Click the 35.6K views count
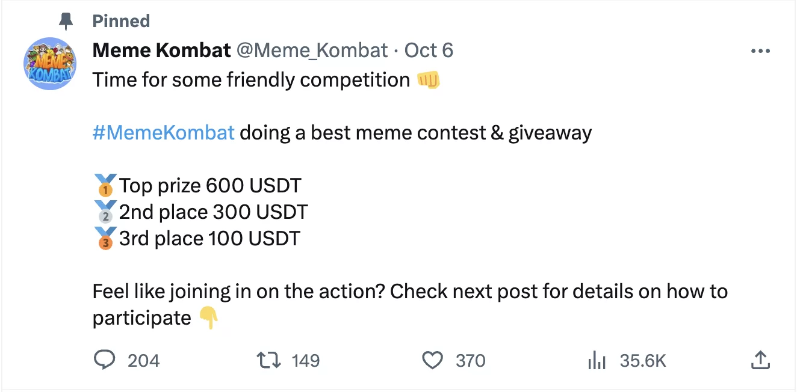 click(643, 361)
